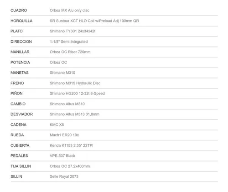228x192 pixels.
Task: Select the Kenda K1153 tire description
Action: (x=72, y=145)
